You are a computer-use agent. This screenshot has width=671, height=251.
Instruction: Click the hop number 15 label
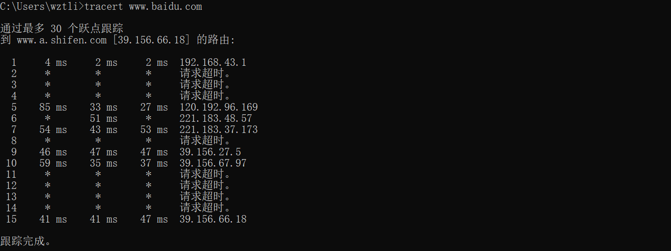[11, 219]
